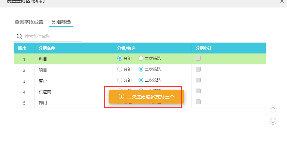This screenshot has width=287, height=141.
Task: Check 分组小计 box for 部门 row
Action: pyautogui.click(x=198, y=102)
